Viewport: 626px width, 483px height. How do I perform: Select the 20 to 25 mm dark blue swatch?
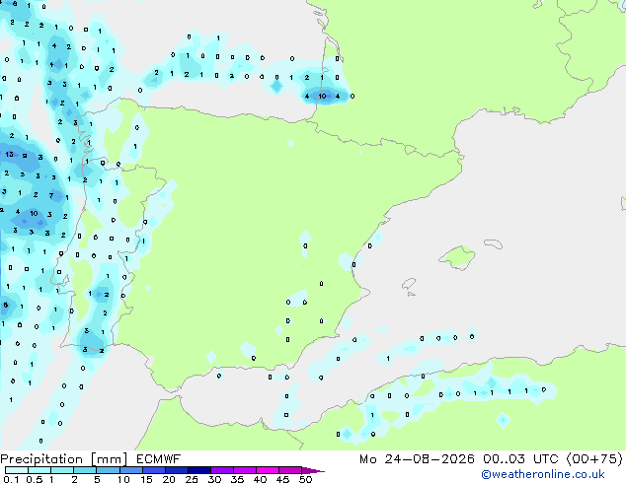pyautogui.click(x=177, y=470)
